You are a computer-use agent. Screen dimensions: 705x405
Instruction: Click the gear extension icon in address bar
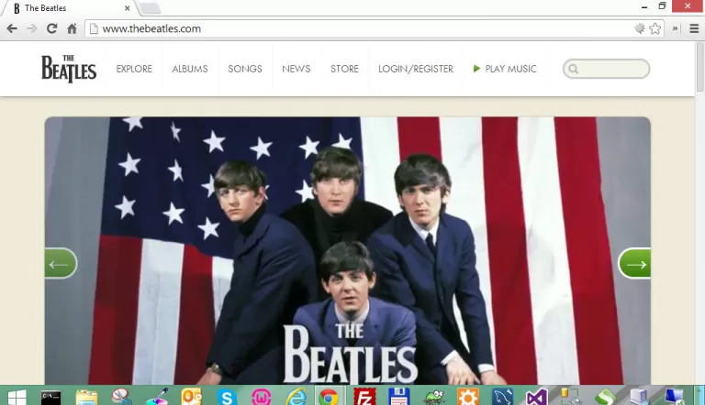(x=639, y=28)
